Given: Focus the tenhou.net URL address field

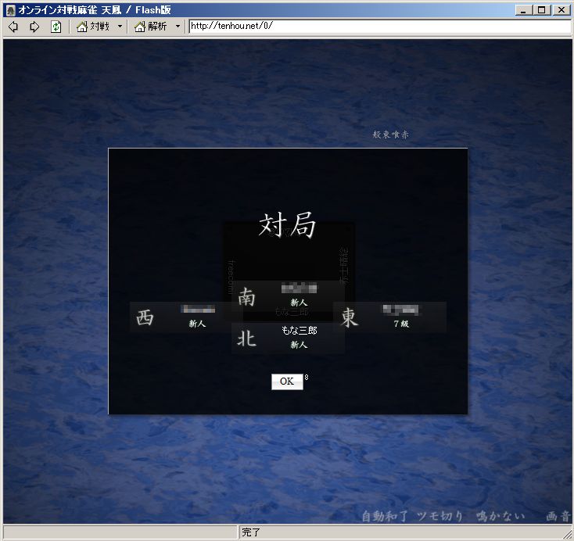Looking at the screenshot, I should [x=378, y=26].
